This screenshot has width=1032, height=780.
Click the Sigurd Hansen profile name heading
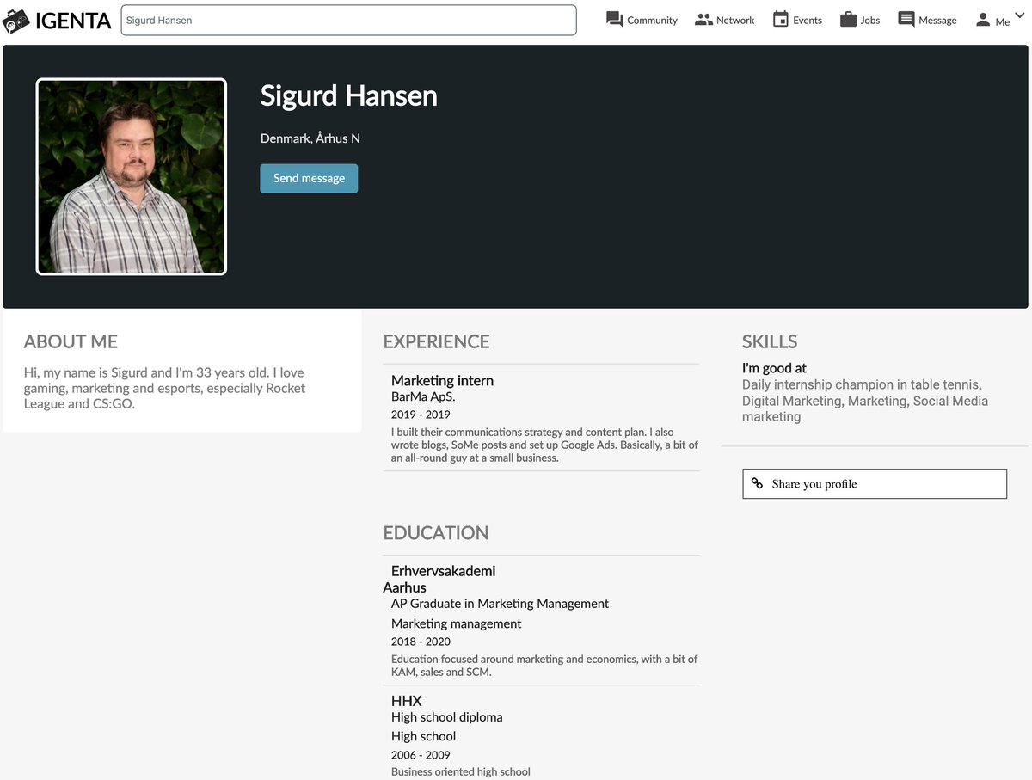[348, 95]
